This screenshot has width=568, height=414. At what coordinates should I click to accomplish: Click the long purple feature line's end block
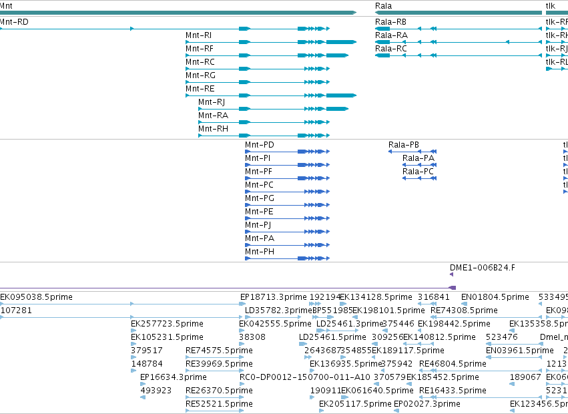click(452, 288)
